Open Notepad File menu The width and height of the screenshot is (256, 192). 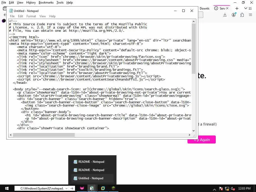(12, 16)
